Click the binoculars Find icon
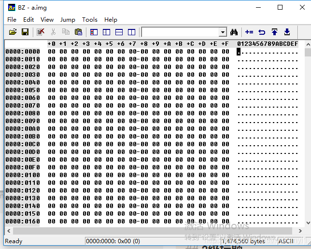The width and height of the screenshot is (311, 249). coord(234,32)
